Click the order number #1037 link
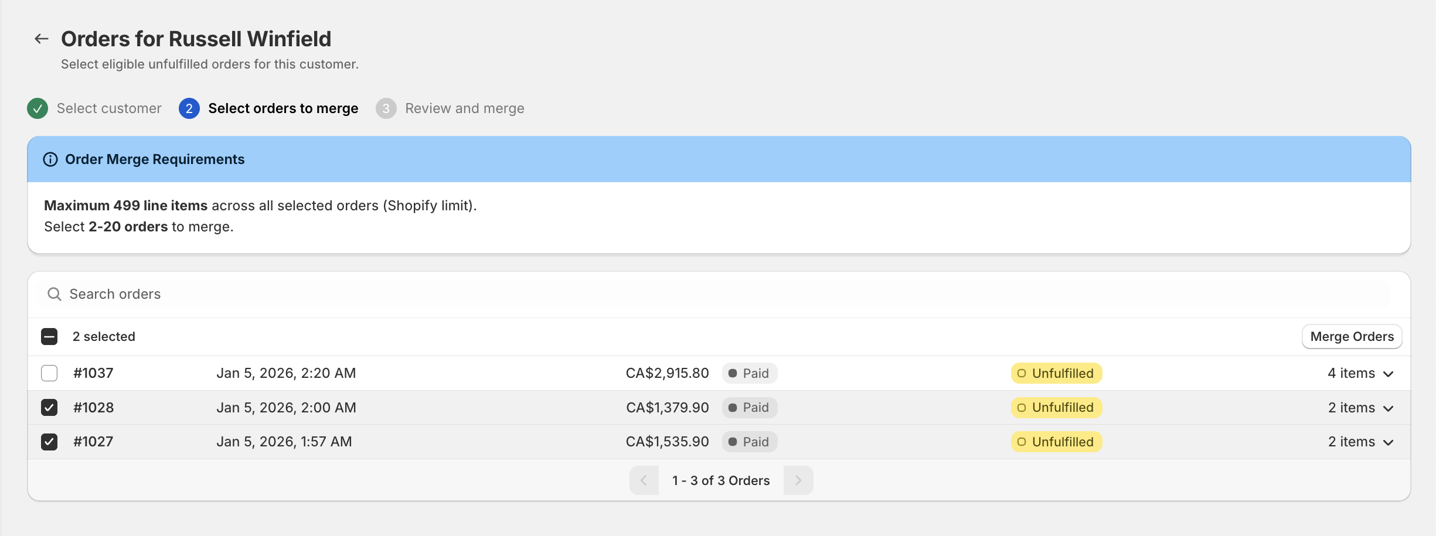Screen dimensions: 1436x536 93,373
